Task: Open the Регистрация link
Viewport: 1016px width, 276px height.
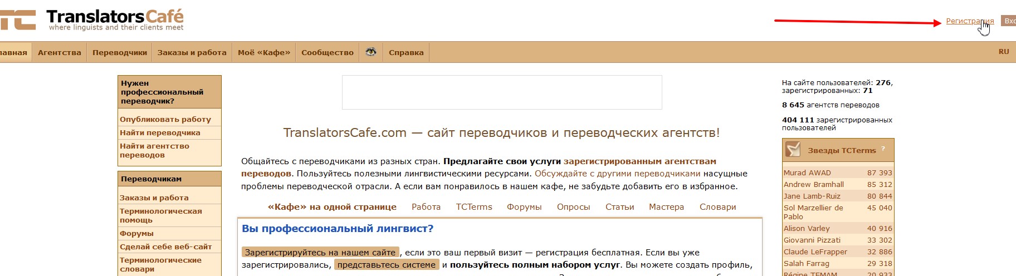Action: [970, 21]
